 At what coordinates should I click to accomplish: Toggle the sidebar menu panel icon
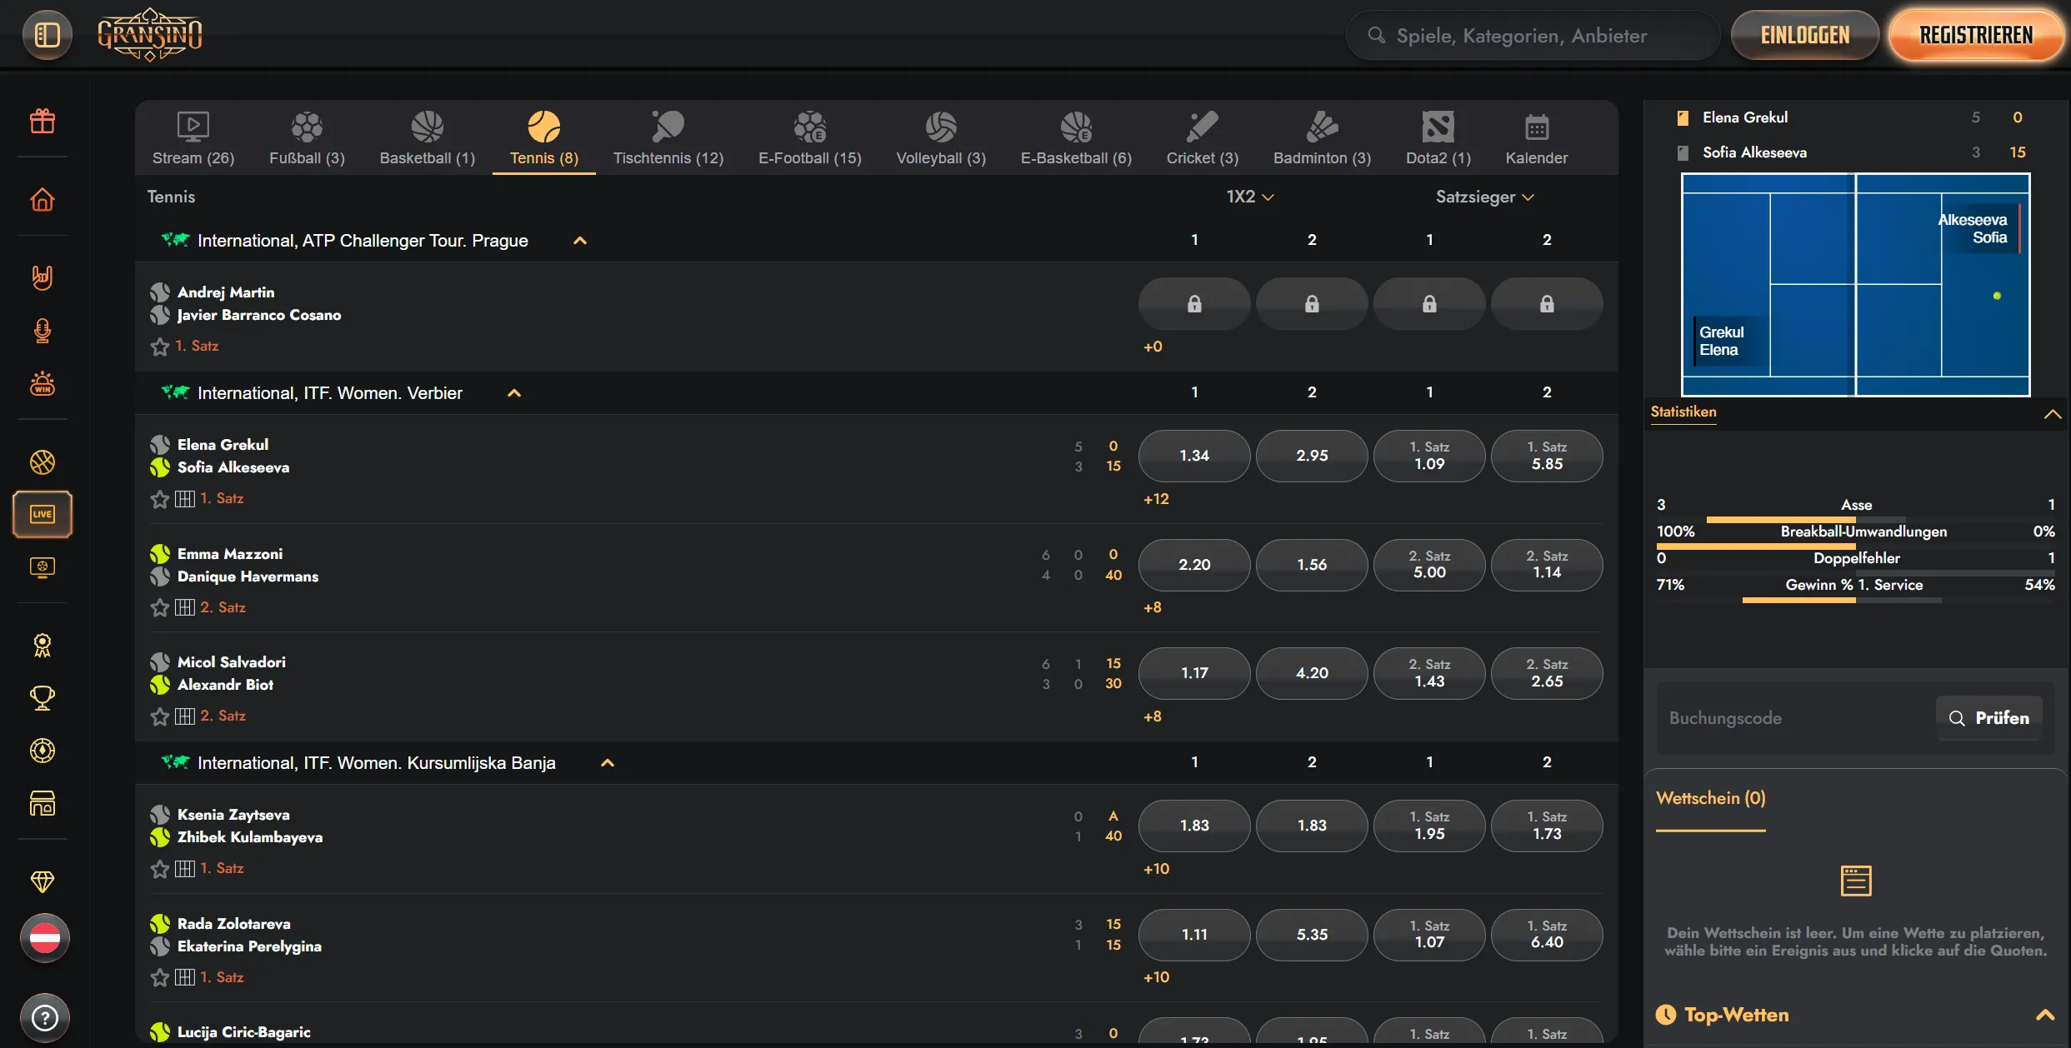[x=47, y=35]
